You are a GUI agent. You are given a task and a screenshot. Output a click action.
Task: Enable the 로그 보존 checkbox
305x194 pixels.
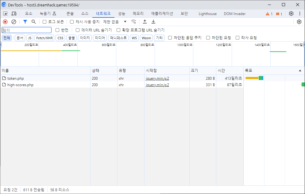click(44, 22)
